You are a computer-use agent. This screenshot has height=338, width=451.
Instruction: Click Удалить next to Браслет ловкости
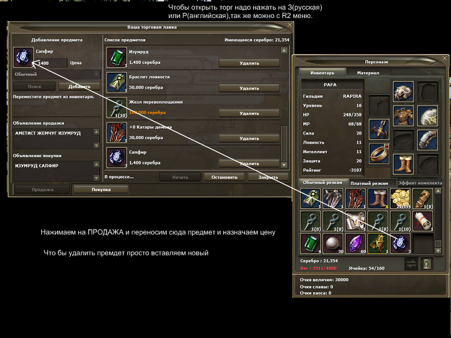(x=249, y=88)
